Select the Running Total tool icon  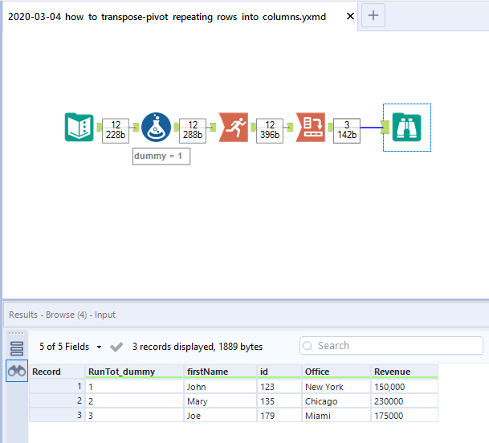point(234,127)
